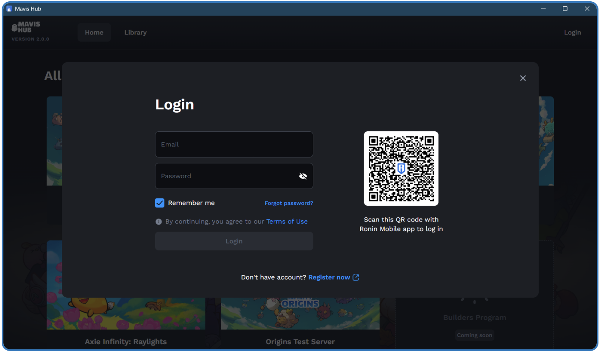Click the external link icon after Register now
Image resolution: width=601 pixels, height=354 pixels.
pyautogui.click(x=356, y=277)
